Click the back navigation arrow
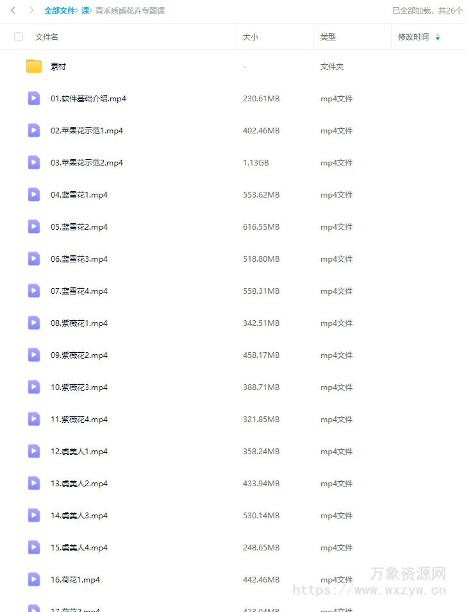466x612 pixels. pyautogui.click(x=13, y=10)
